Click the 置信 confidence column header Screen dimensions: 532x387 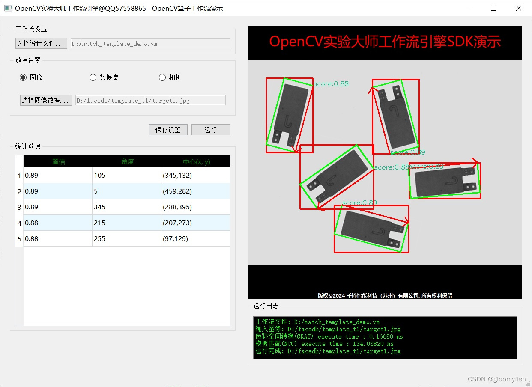(x=58, y=161)
